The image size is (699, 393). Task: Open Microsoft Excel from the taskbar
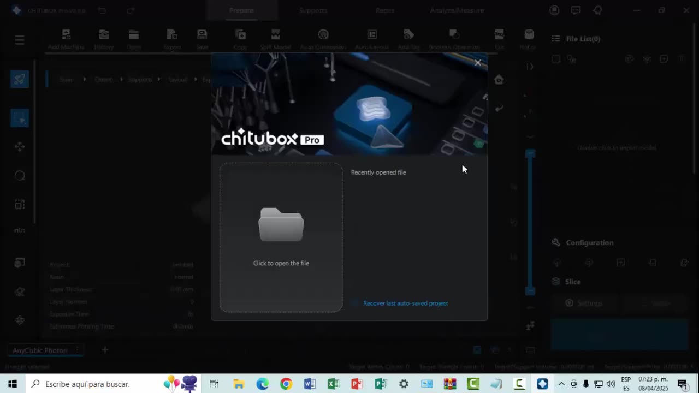pos(333,384)
